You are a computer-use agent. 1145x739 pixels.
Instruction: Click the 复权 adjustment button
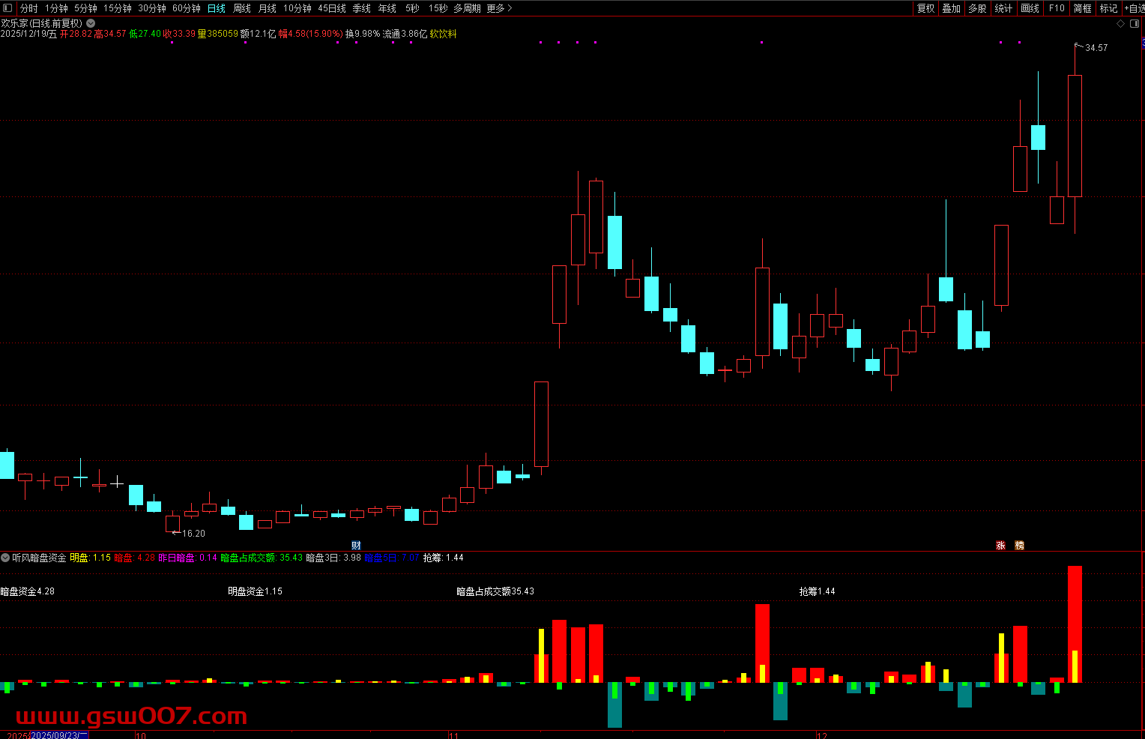926,8
